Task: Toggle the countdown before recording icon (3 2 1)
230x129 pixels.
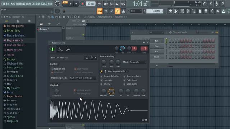Action: [x=111, y=4]
